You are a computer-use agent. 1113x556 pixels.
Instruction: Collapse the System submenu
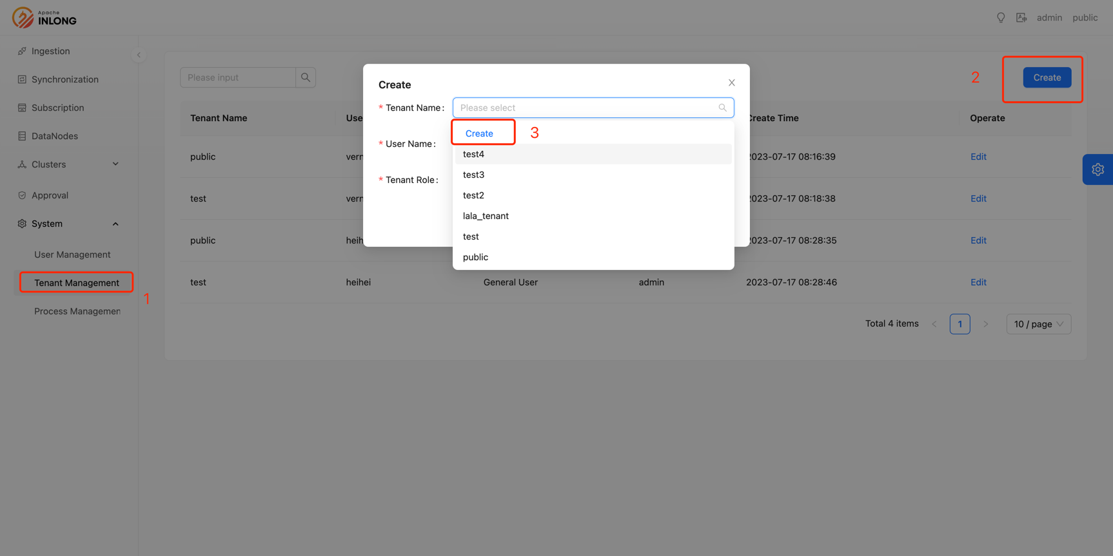(68, 224)
